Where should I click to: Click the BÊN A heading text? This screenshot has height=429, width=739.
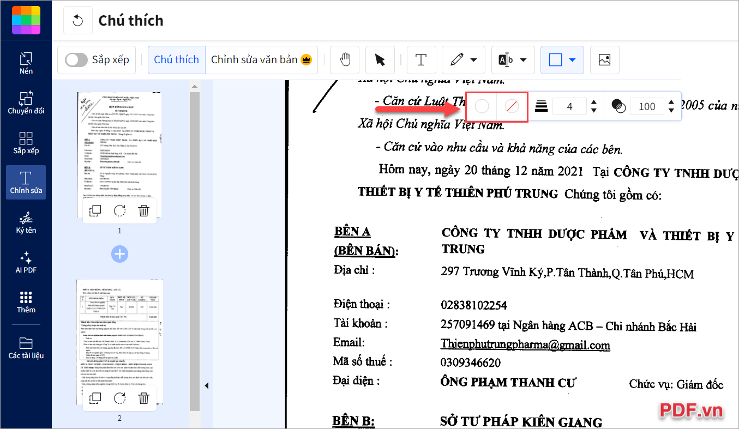(x=352, y=232)
